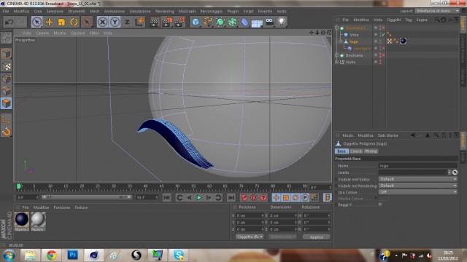
Task: Add a Cube primitive object
Action: (196, 22)
